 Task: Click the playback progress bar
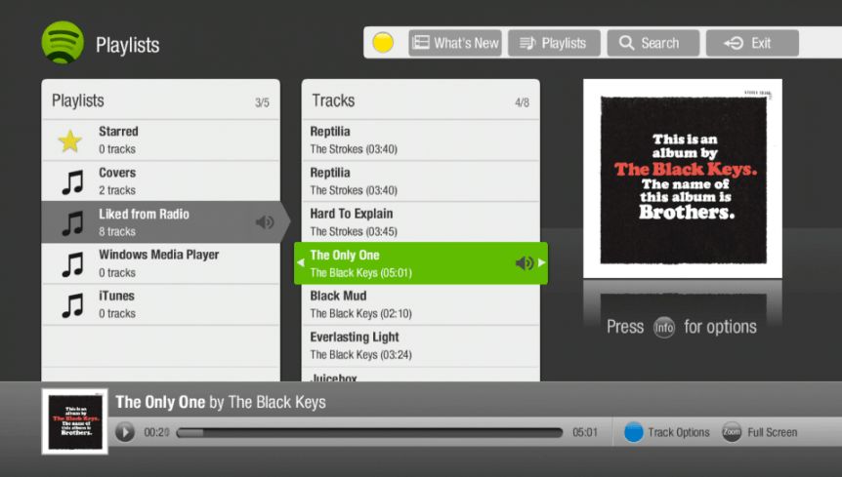tap(369, 432)
